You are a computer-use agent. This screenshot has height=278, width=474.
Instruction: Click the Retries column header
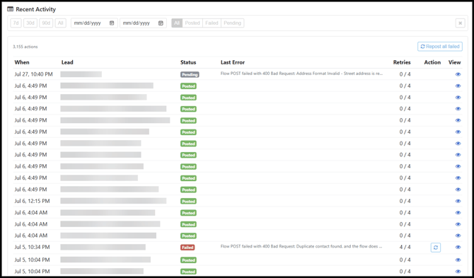402,62
